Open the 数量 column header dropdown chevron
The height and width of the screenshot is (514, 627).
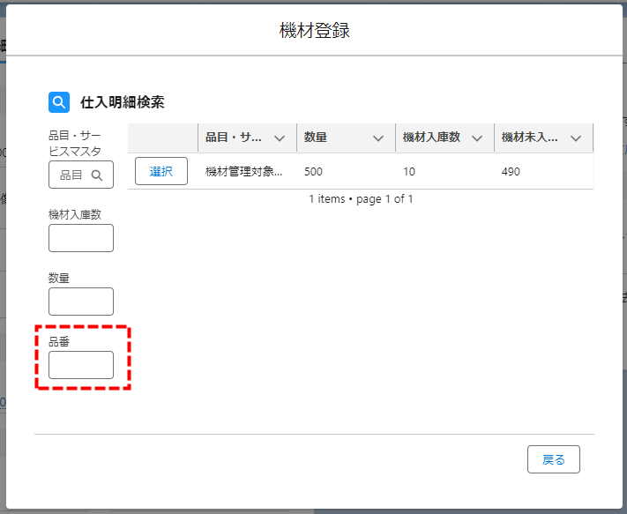pos(378,138)
